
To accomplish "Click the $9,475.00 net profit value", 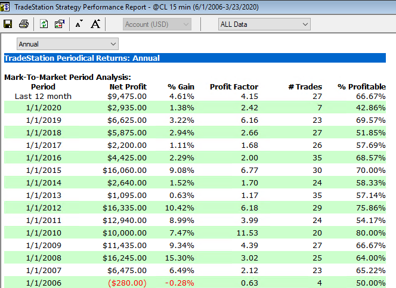I will tap(127, 97).
